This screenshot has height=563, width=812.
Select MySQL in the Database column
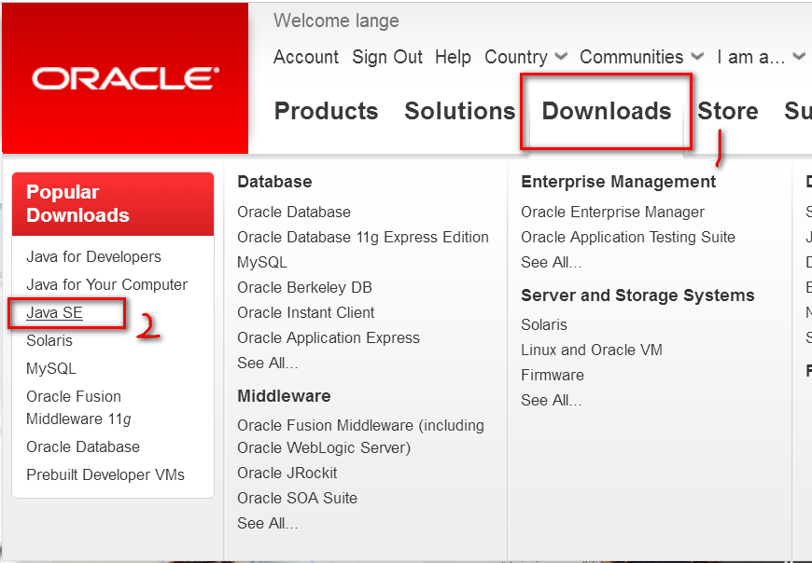[262, 263]
